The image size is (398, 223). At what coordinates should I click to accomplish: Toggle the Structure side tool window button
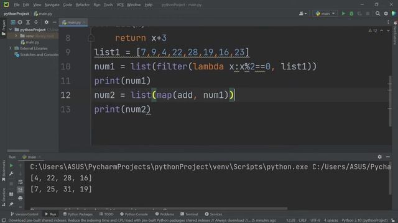[3, 197]
